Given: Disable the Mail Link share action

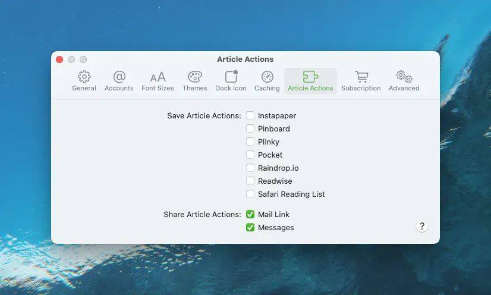Looking at the screenshot, I should 251,215.
